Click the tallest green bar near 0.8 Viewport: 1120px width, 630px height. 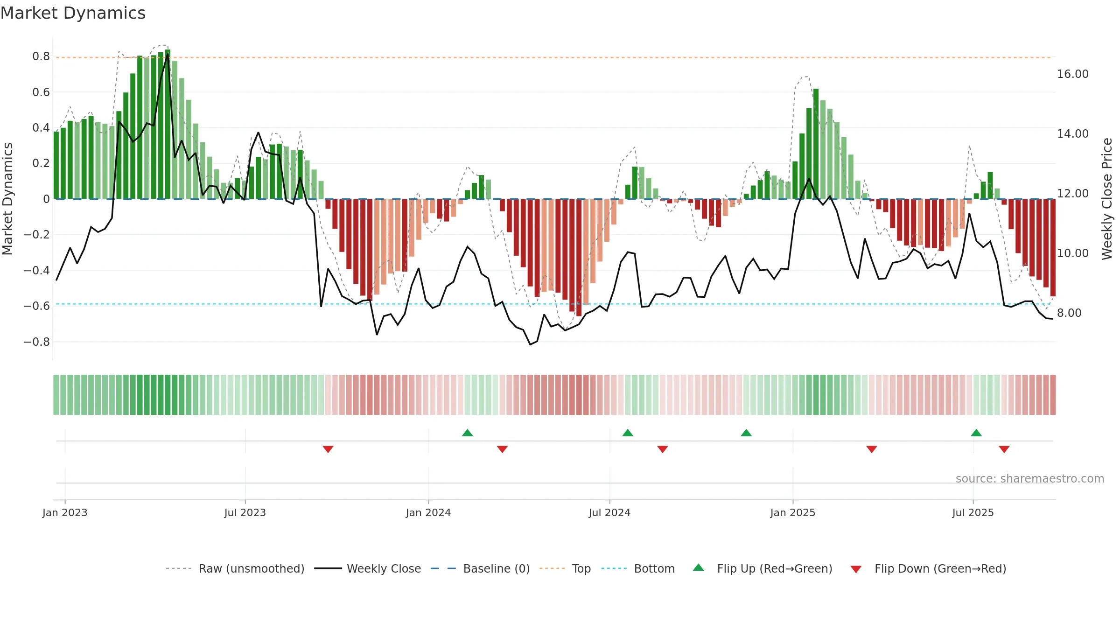(168, 124)
